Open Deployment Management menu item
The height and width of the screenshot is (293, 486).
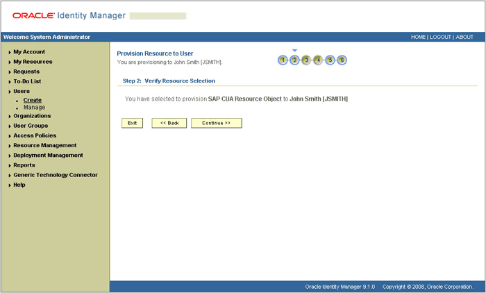click(x=48, y=155)
